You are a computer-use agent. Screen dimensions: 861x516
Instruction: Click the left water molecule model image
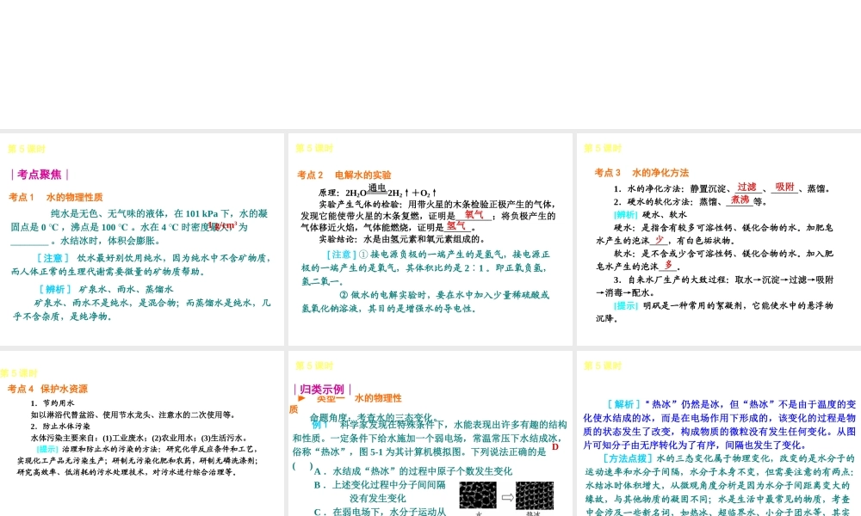478,495
